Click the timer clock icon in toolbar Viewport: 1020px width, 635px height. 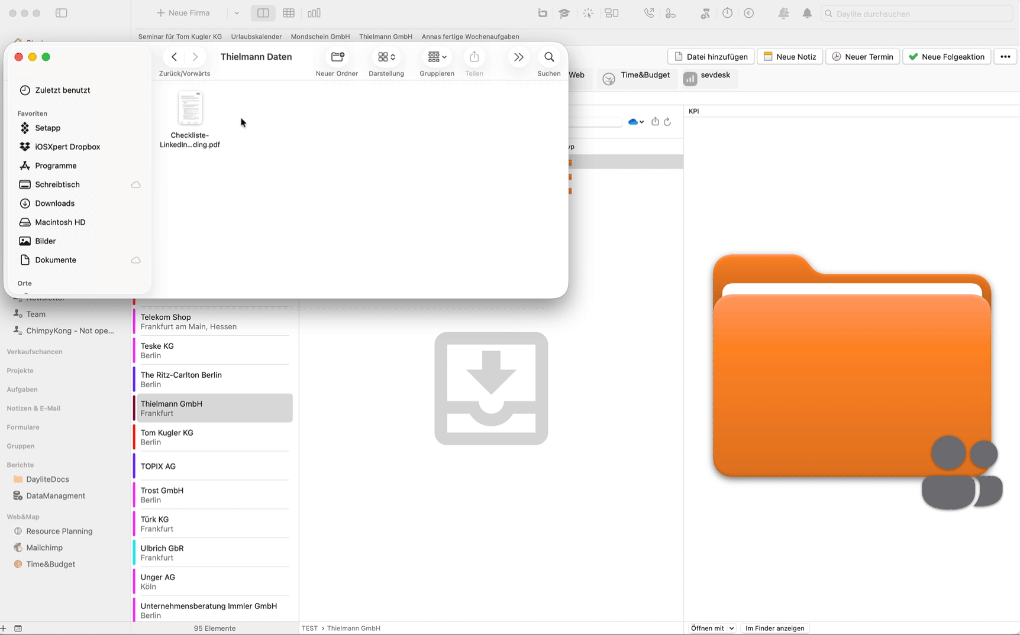pos(727,13)
